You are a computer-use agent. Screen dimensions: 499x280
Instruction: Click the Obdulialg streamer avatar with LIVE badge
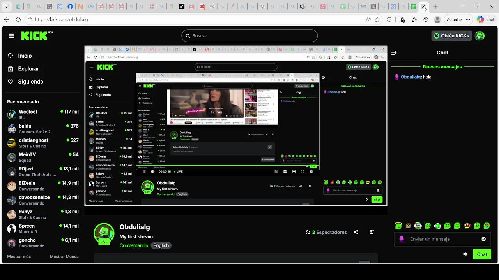click(104, 233)
